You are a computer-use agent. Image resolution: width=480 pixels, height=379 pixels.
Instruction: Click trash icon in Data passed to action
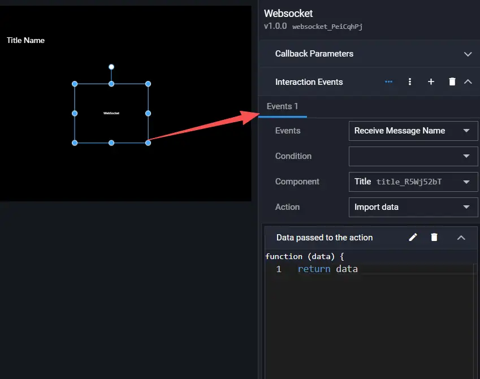[434, 238]
